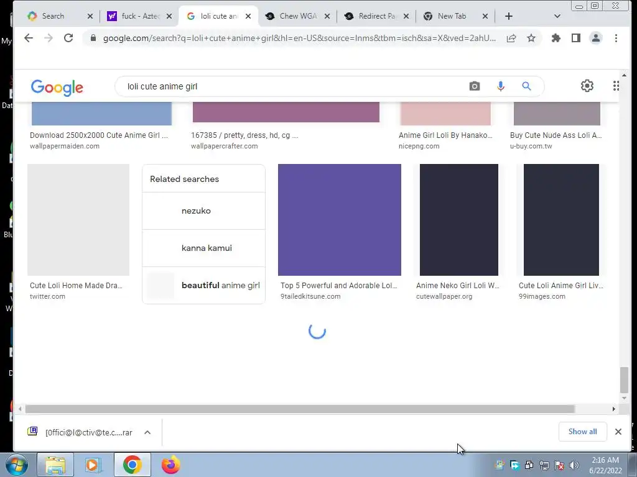Toggle the Chrome side panel
This screenshot has height=477, width=637.
tap(575, 38)
